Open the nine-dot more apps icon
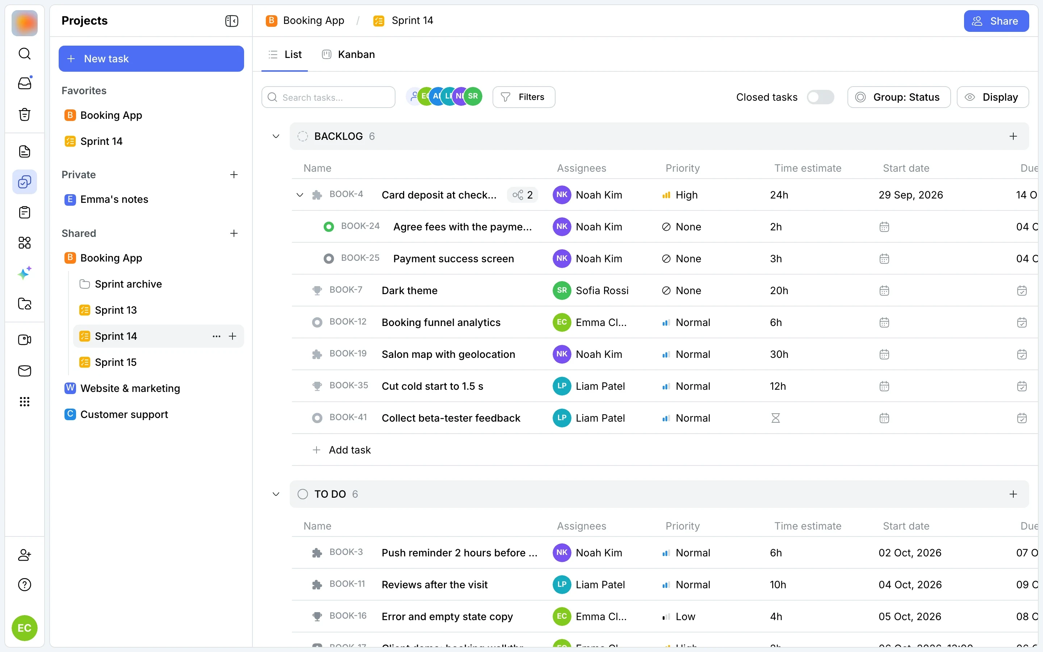This screenshot has height=652, width=1043. (25, 402)
